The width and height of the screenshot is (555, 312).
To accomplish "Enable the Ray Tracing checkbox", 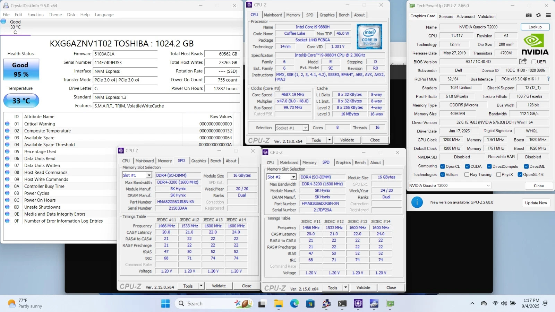I will (467, 175).
